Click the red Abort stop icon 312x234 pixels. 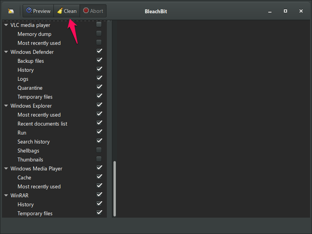click(86, 11)
